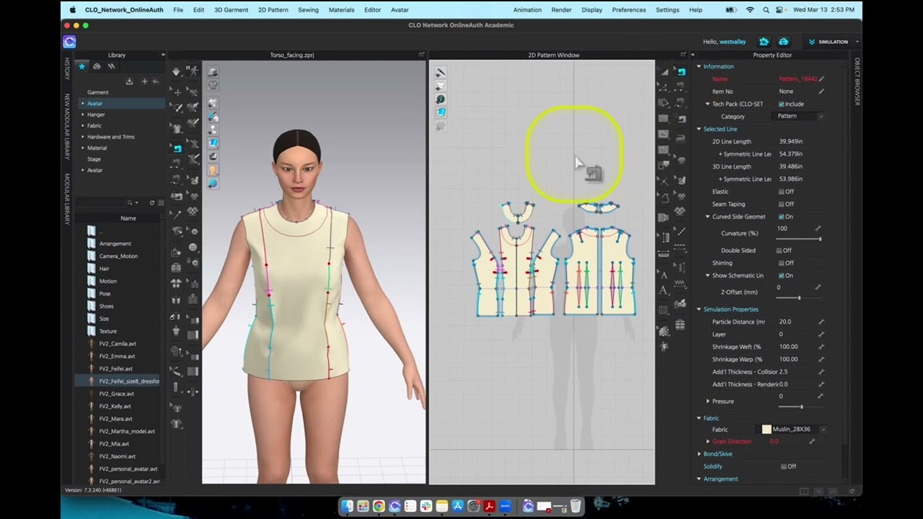Adjust the Z-Offset slider
Image resolution: width=923 pixels, height=519 pixels.
[799, 298]
